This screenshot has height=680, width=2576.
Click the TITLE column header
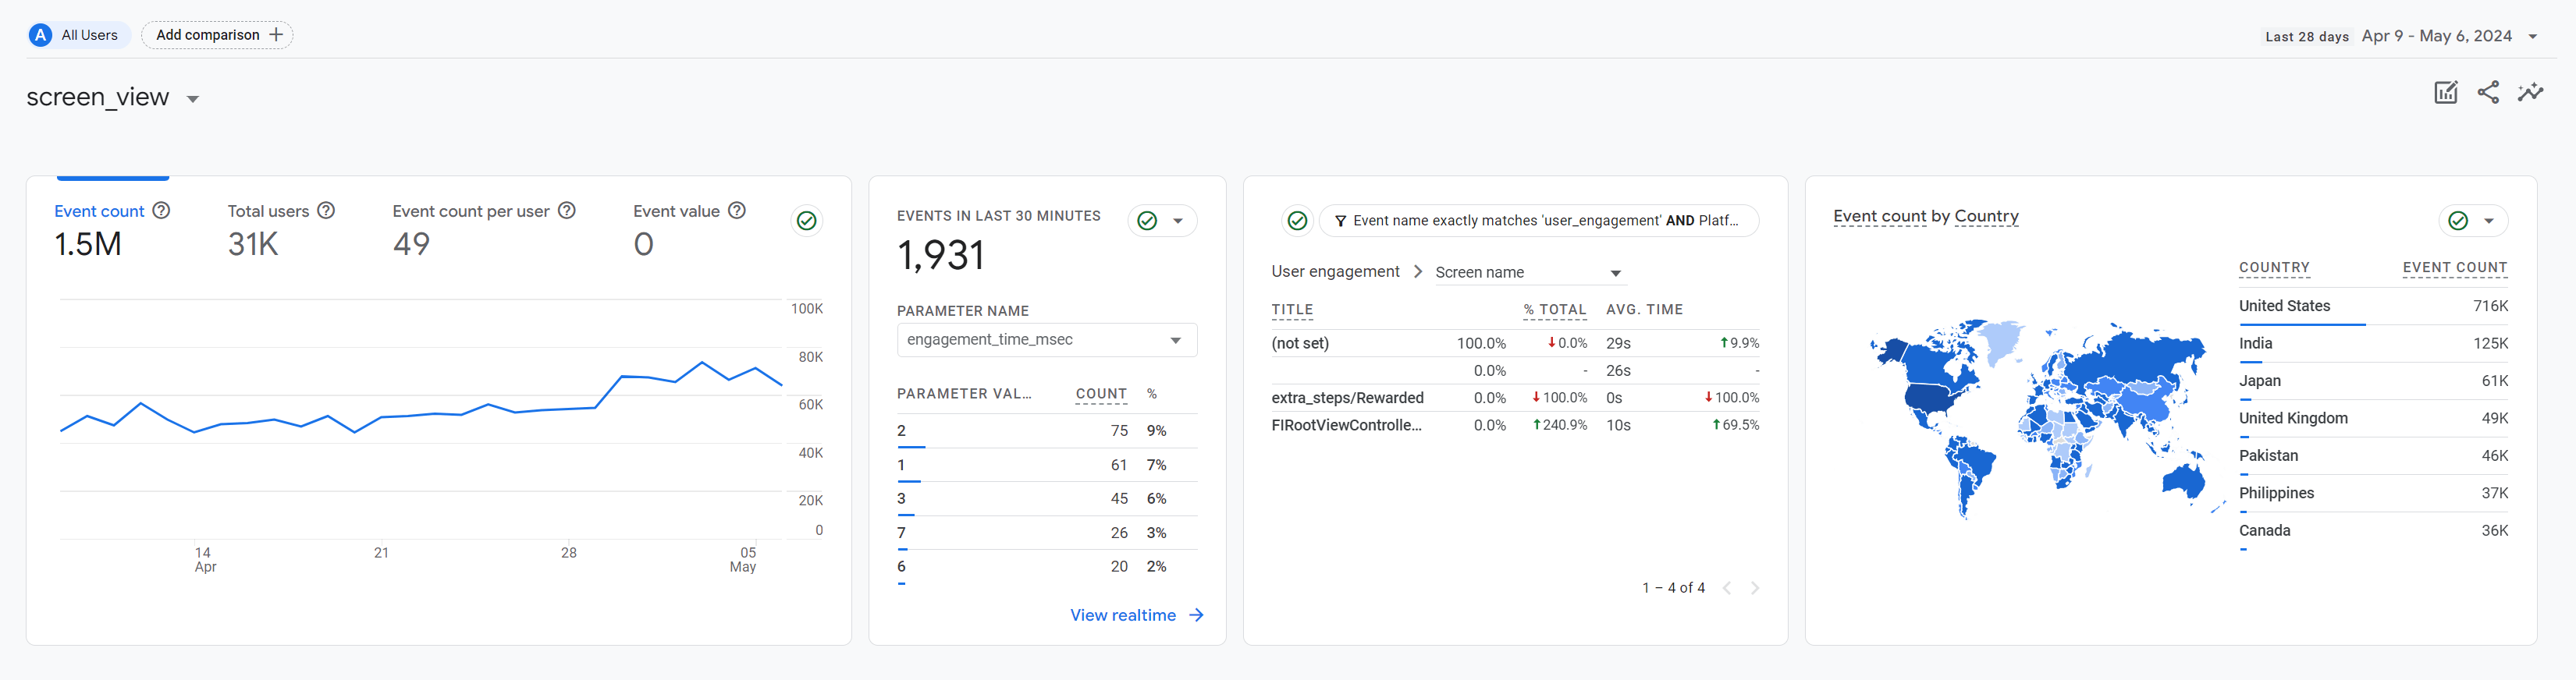(x=1292, y=310)
